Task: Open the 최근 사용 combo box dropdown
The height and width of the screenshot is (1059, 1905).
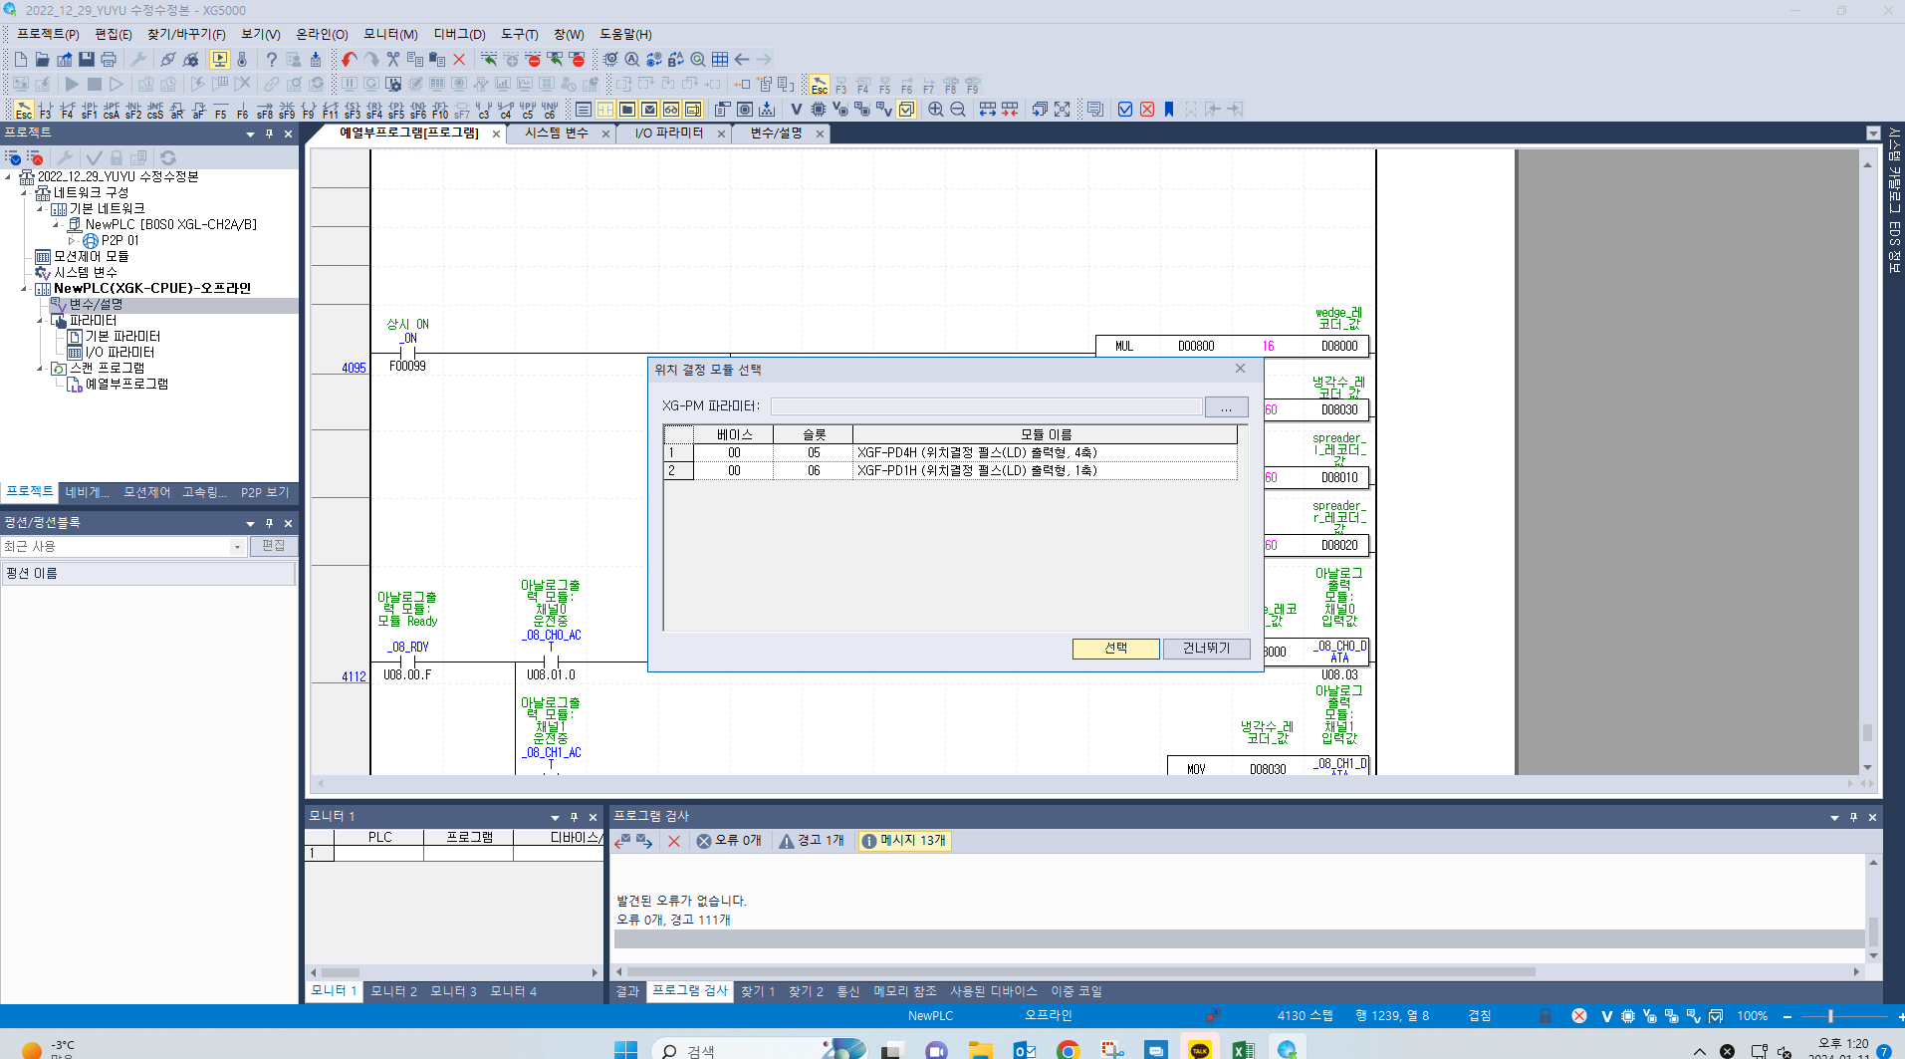Action: pyautogui.click(x=237, y=547)
